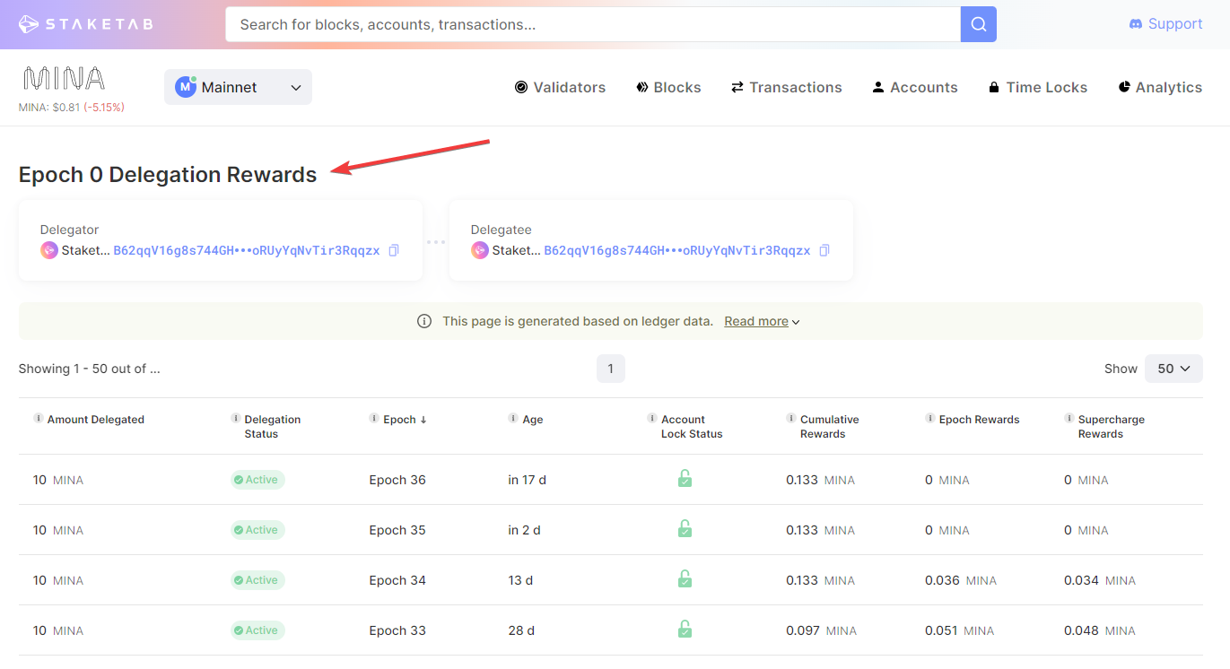The image size is (1230, 669).
Task: Click the unlocked padlock icon for Epoch 33
Action: pos(685,630)
